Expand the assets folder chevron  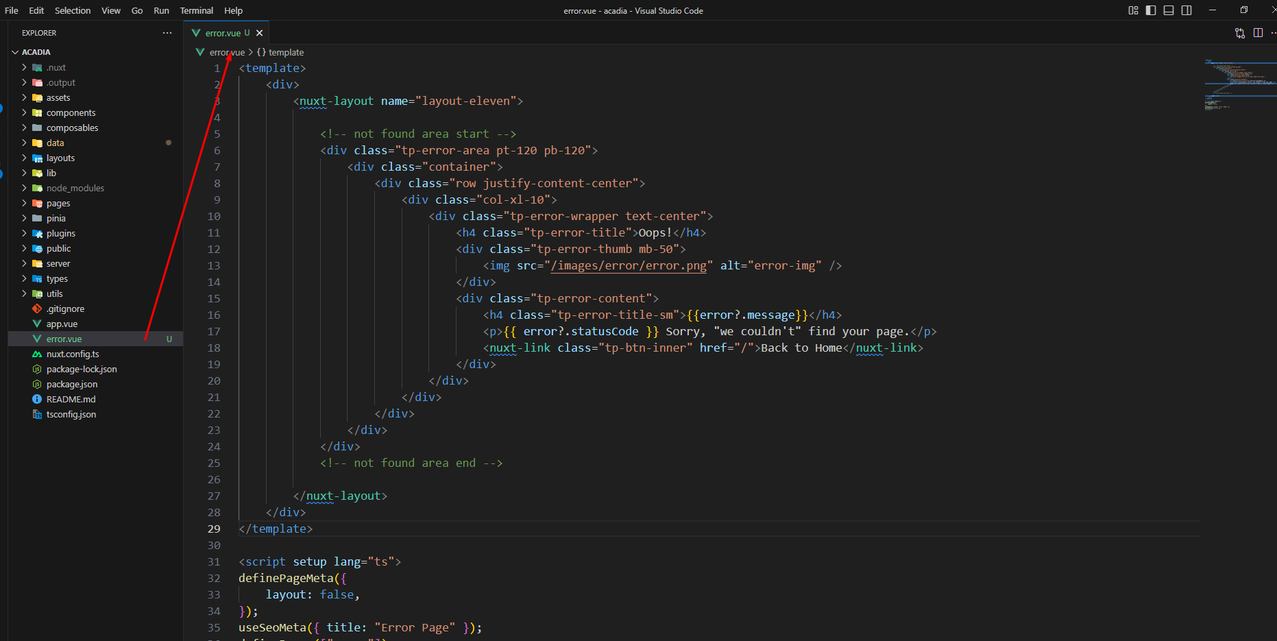25,97
